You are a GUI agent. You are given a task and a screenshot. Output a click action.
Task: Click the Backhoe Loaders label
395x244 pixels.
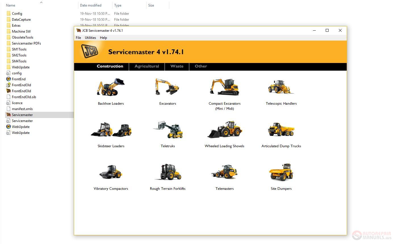click(x=111, y=104)
